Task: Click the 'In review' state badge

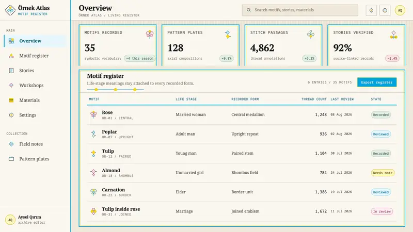Action: tap(382, 211)
